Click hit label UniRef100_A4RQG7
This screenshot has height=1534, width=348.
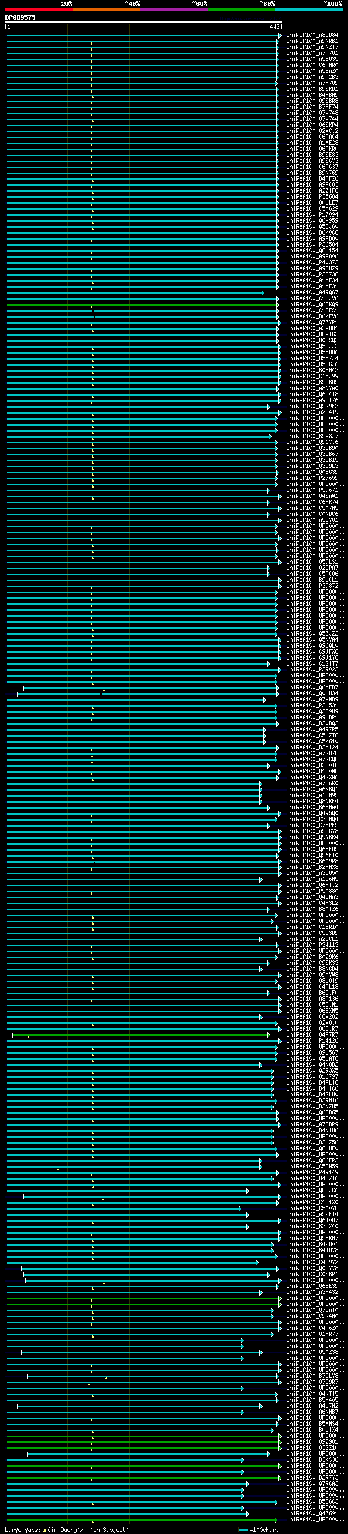pyautogui.click(x=312, y=292)
